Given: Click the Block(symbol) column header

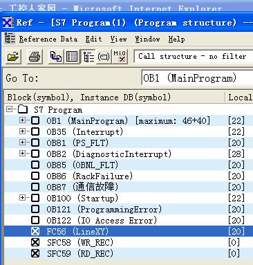Looking at the screenshot, I should coord(115,98).
